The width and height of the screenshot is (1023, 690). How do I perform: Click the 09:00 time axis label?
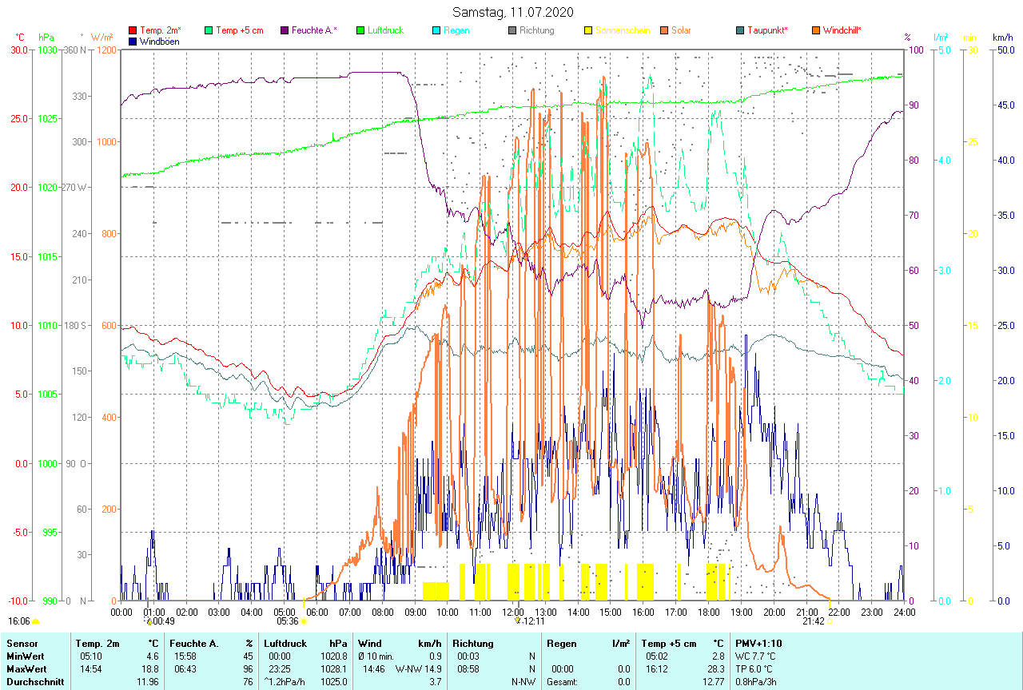click(x=415, y=613)
